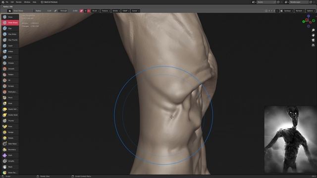Toggle Y axis symmetry
317x178 pixels.
point(271,11)
